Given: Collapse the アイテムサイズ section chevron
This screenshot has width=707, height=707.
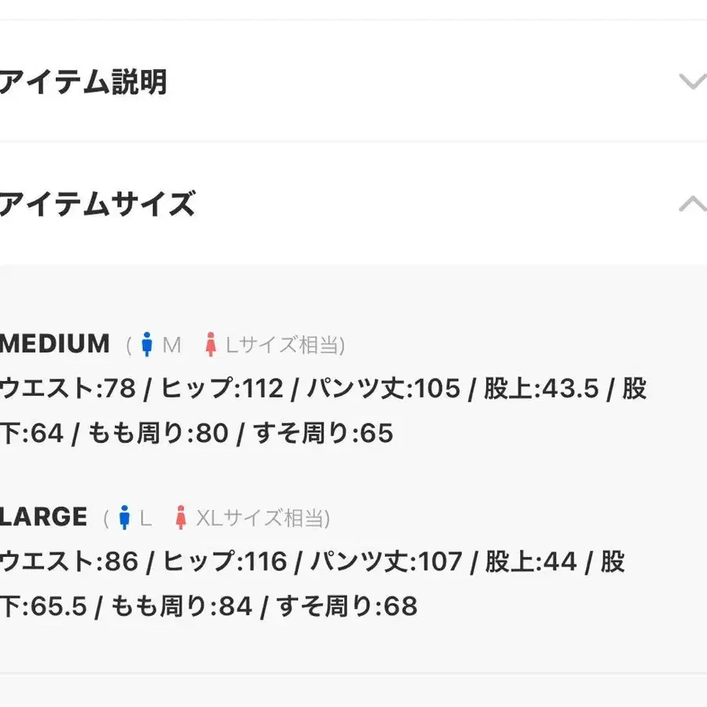Looking at the screenshot, I should pyautogui.click(x=693, y=203).
